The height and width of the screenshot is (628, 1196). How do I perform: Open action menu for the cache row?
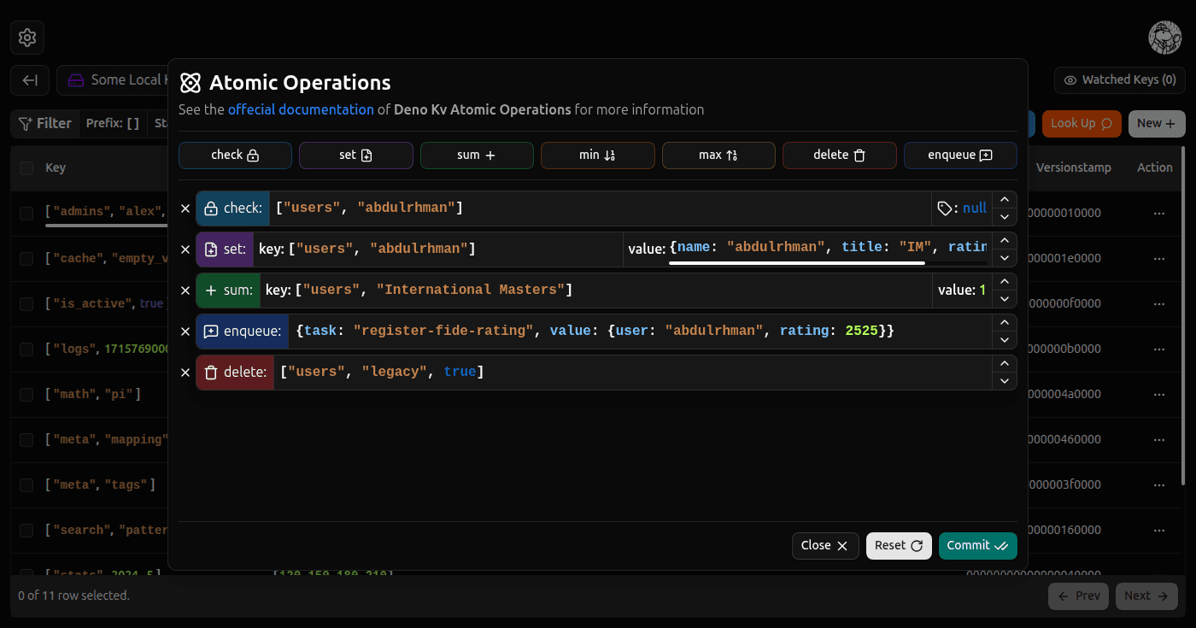[1159, 258]
